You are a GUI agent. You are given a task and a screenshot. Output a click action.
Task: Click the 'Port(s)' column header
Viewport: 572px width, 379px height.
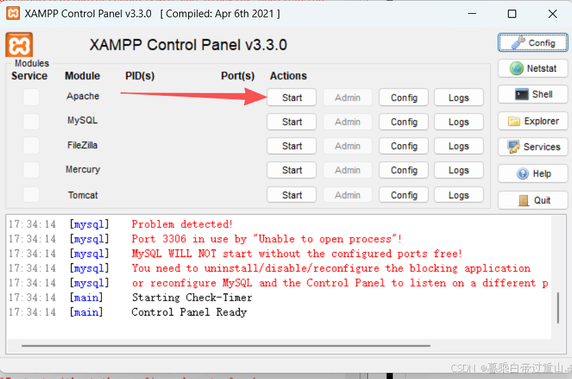(238, 76)
